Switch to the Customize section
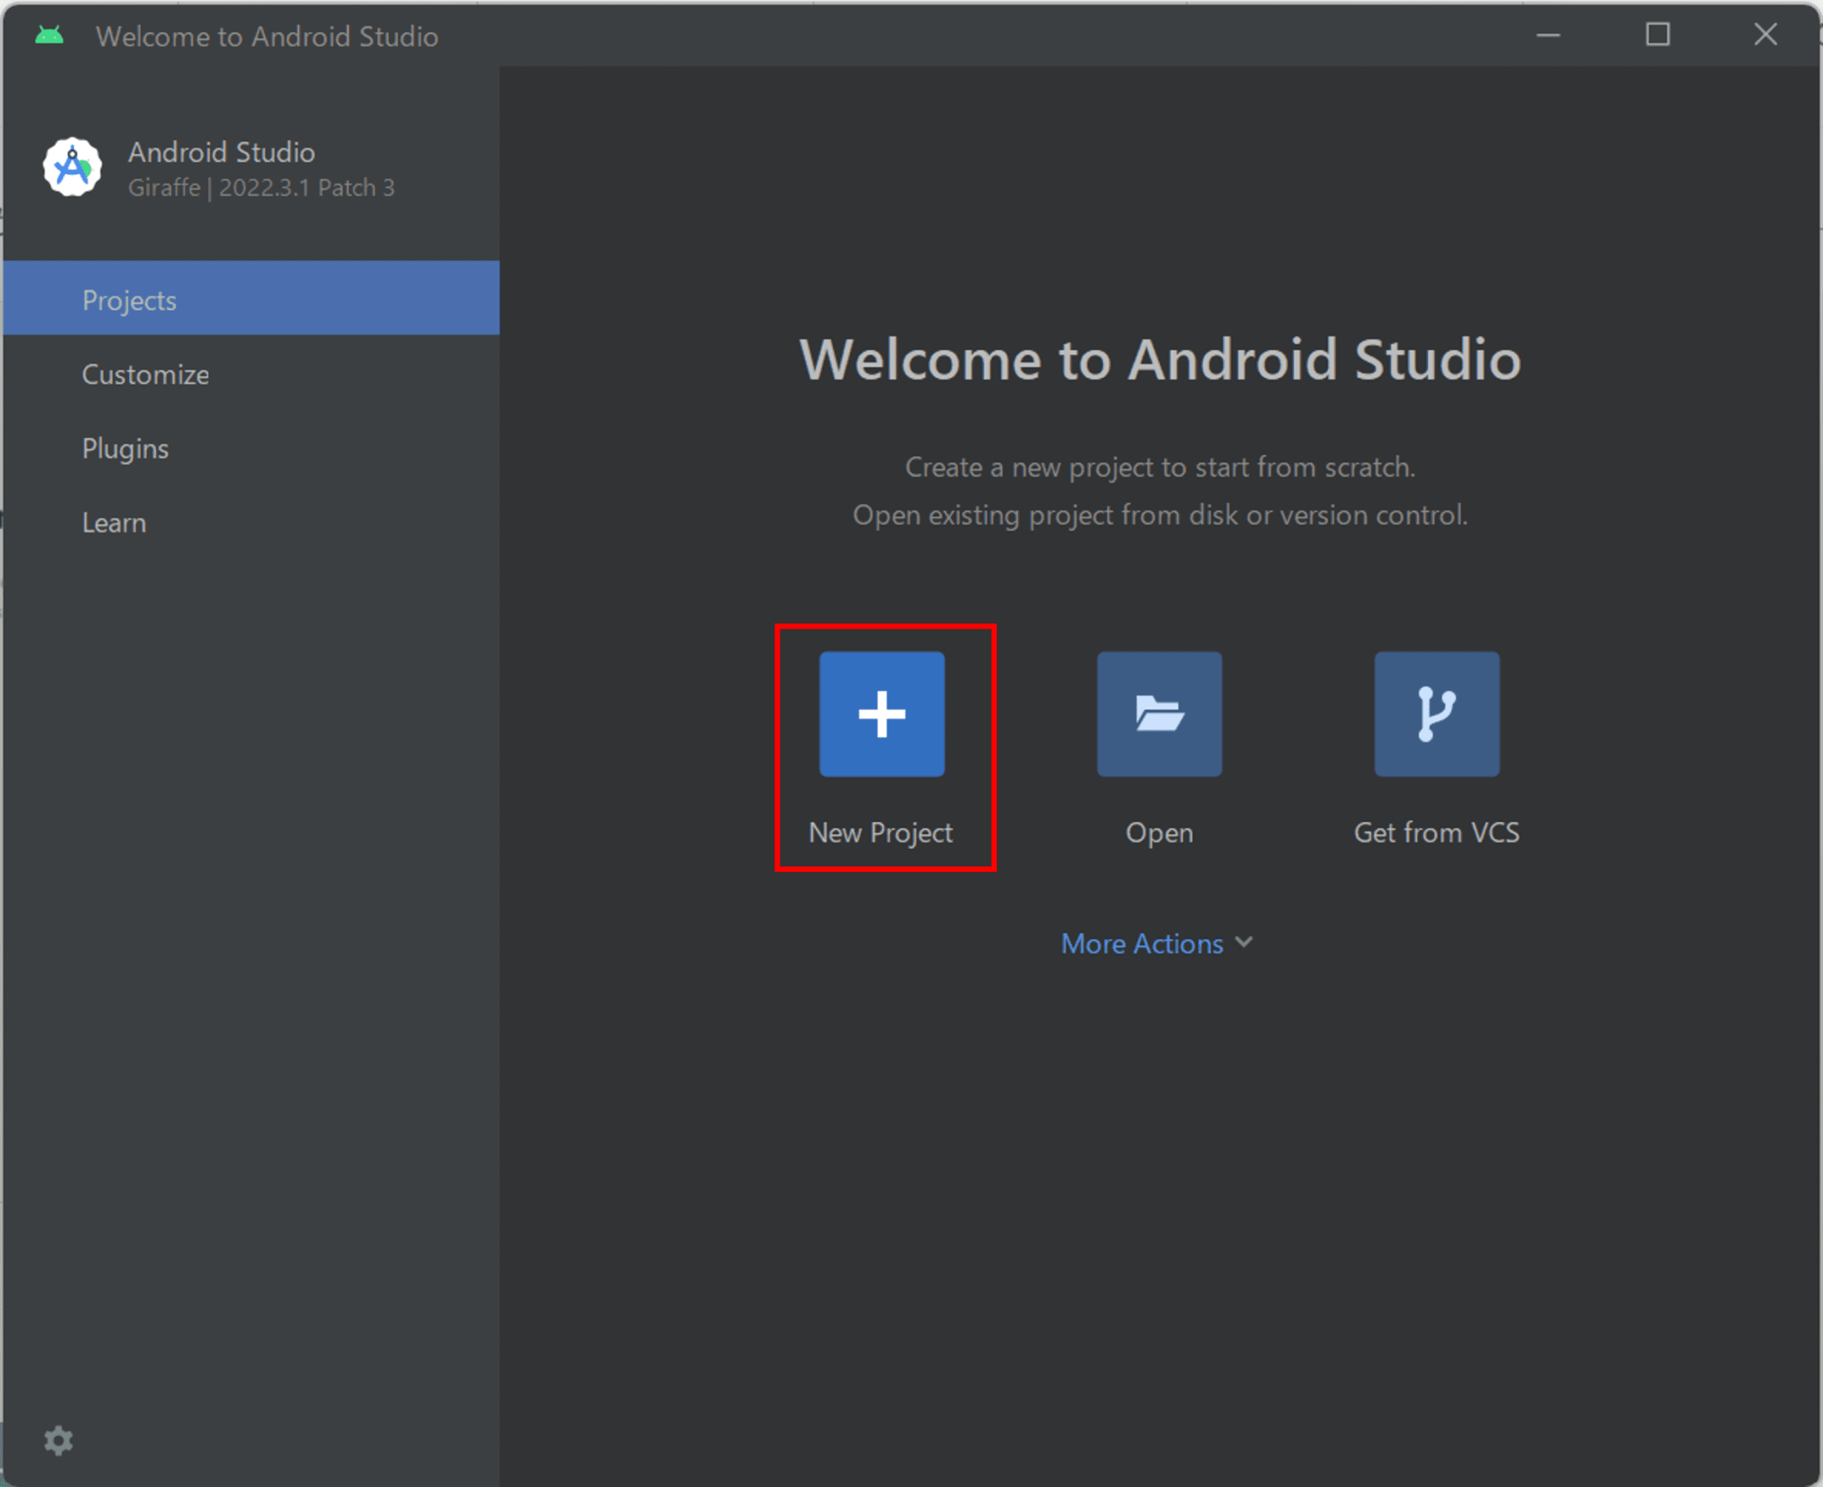This screenshot has height=1487, width=1823. coord(145,374)
